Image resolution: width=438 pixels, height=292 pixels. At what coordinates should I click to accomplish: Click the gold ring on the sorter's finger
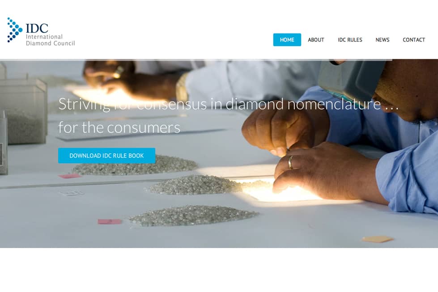point(290,162)
